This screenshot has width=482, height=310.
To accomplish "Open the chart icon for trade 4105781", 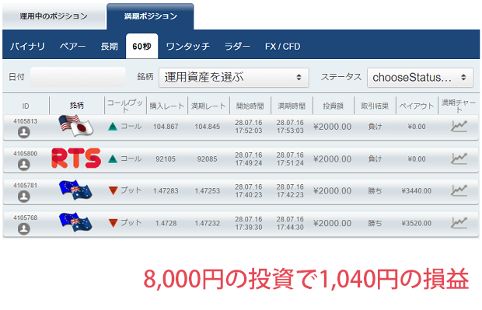I will coord(459,190).
